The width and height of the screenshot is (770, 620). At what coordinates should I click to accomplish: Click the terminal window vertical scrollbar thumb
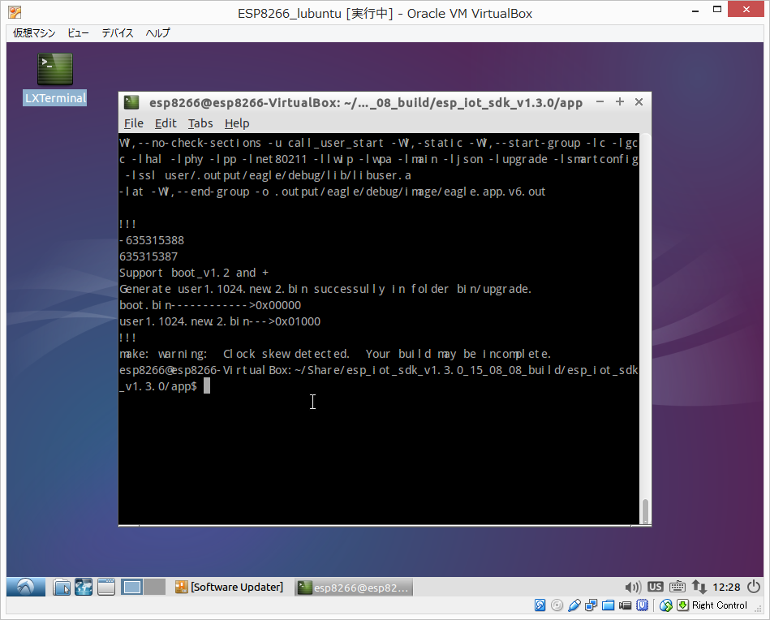645,512
